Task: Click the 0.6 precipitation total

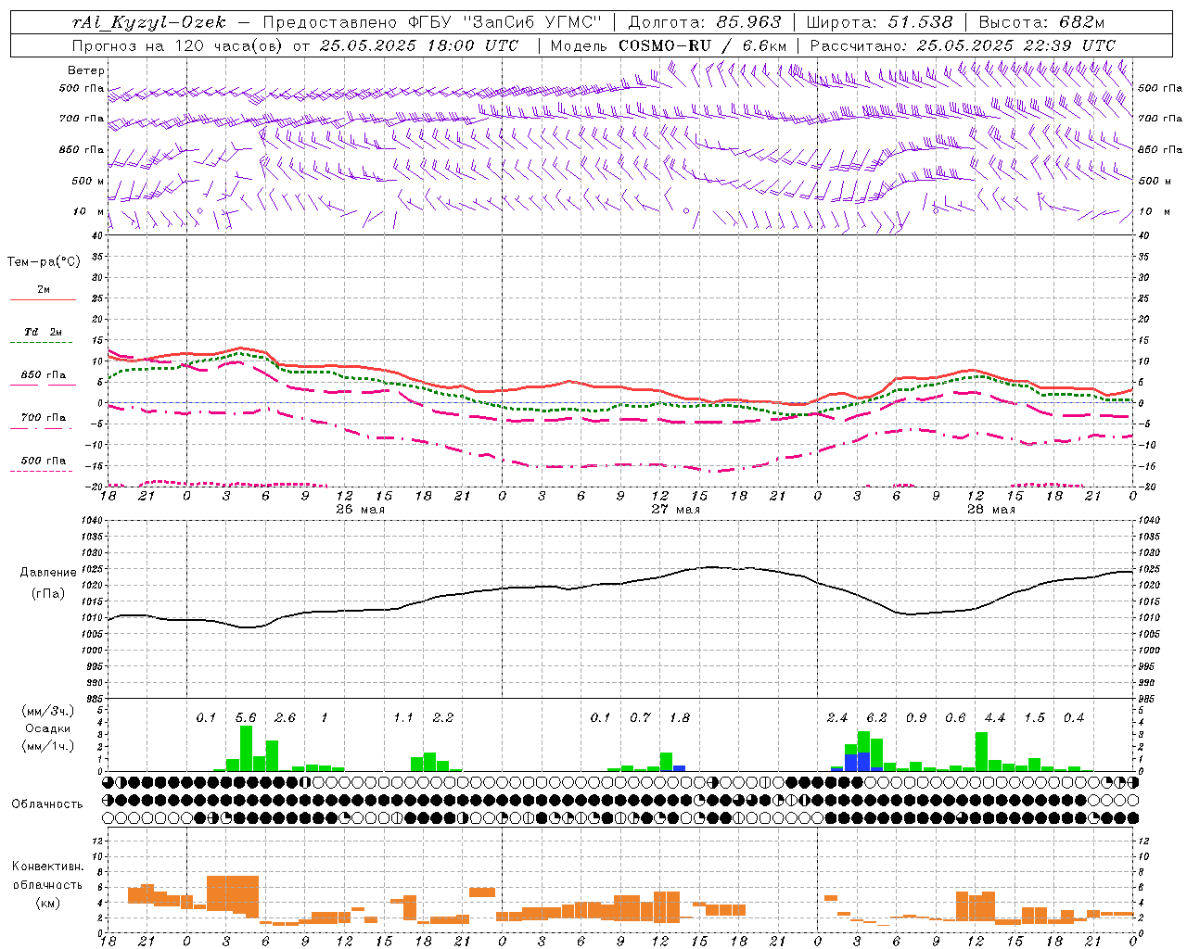Action: click(955, 717)
